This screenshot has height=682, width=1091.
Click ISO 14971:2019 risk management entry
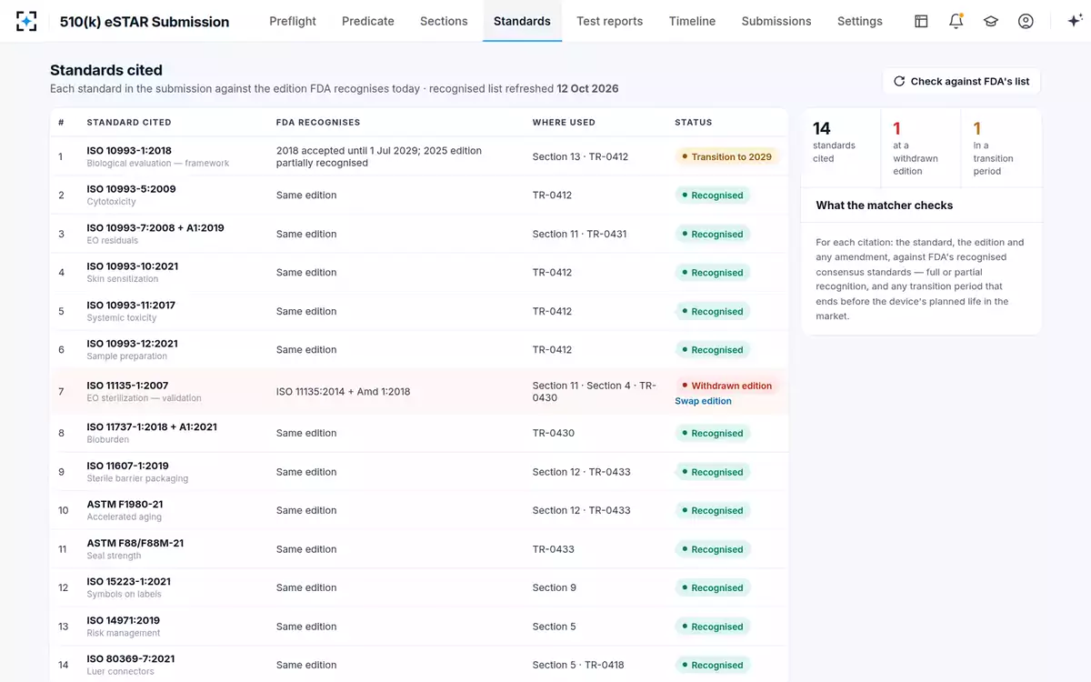[x=123, y=621]
